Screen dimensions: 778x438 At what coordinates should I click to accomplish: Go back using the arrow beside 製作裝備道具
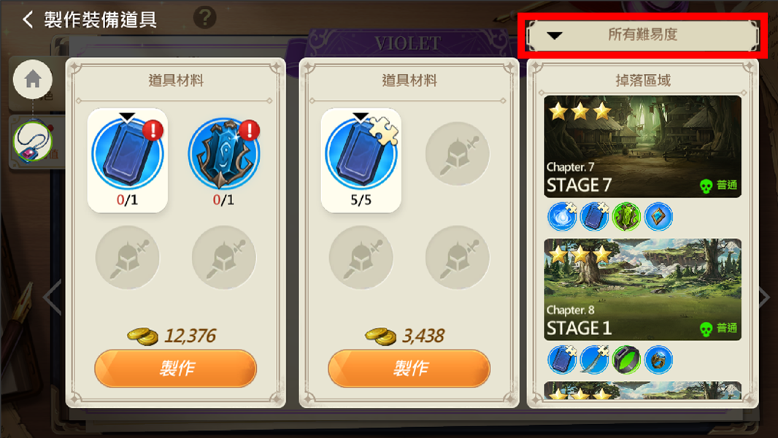pyautogui.click(x=28, y=20)
